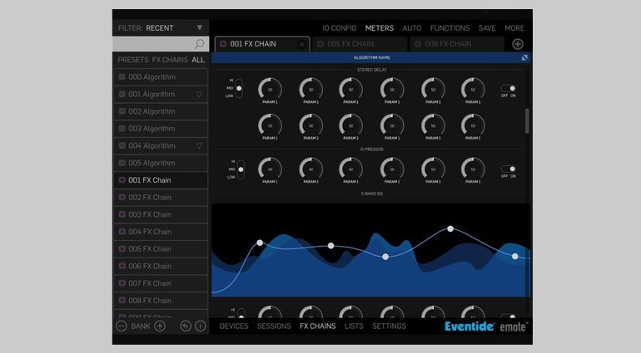Screen dimensions: 641x353
Task: Click the 002 FX Chain purple icon
Action: (x=122, y=198)
